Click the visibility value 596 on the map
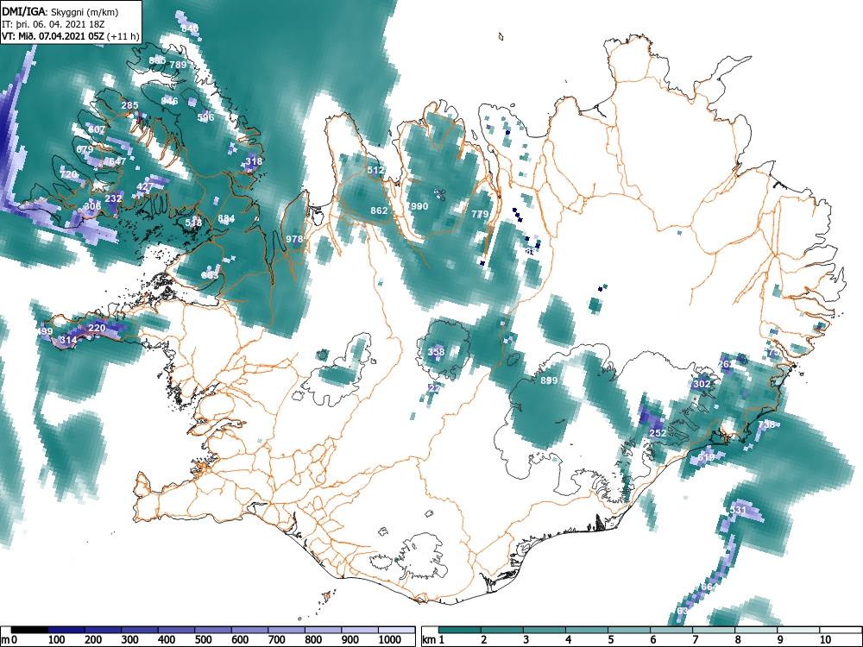The image size is (863, 647). 206,117
